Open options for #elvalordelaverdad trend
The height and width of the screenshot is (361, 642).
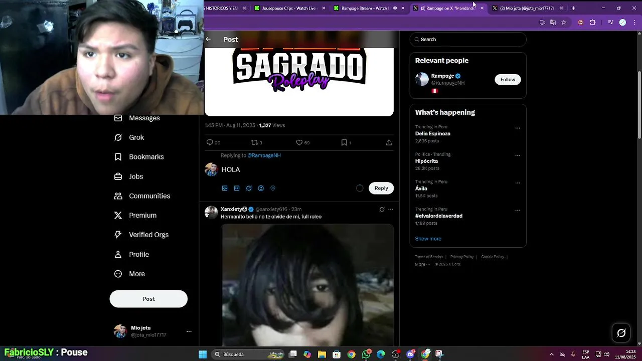point(518,210)
